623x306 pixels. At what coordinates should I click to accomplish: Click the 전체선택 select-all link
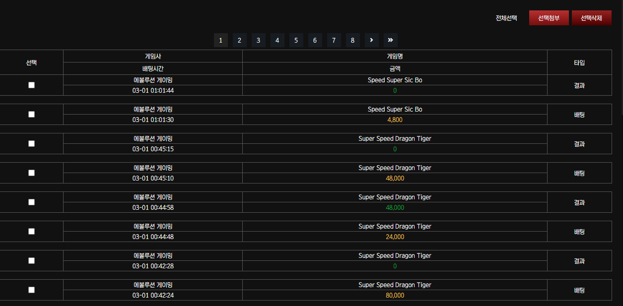[506, 18]
